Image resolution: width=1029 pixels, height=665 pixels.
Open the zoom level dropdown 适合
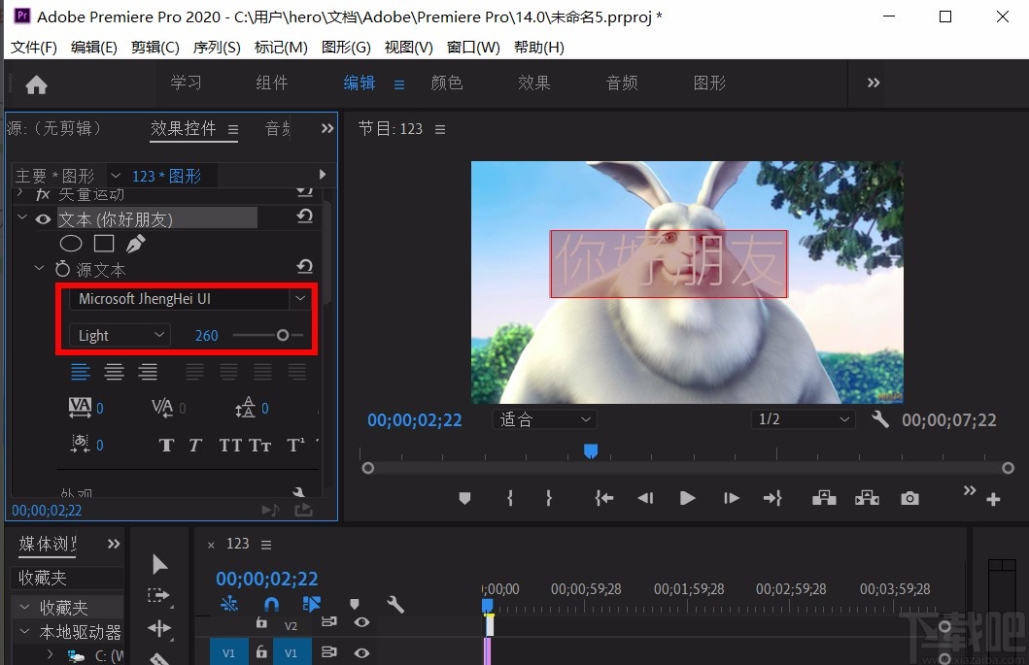[x=545, y=419]
